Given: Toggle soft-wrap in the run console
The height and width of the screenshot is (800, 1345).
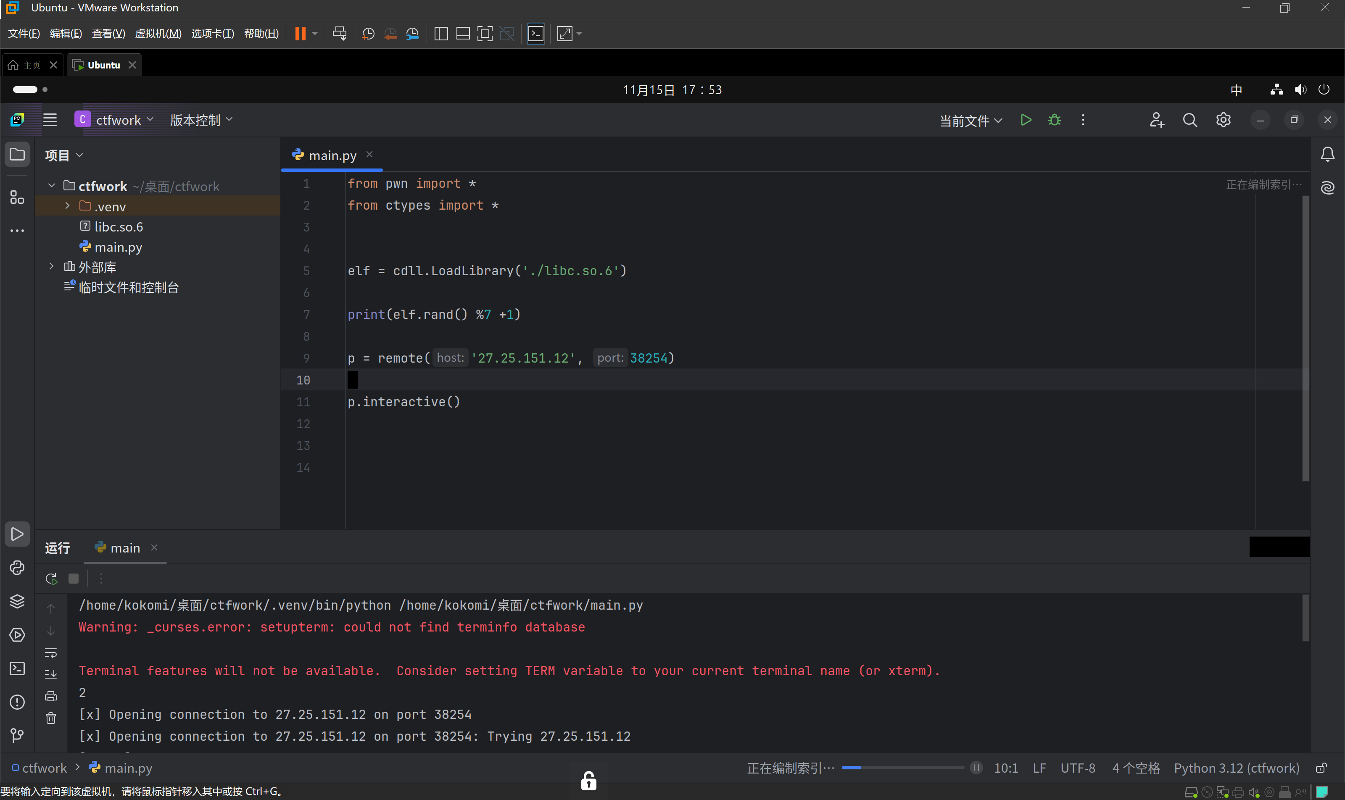Looking at the screenshot, I should click(51, 653).
